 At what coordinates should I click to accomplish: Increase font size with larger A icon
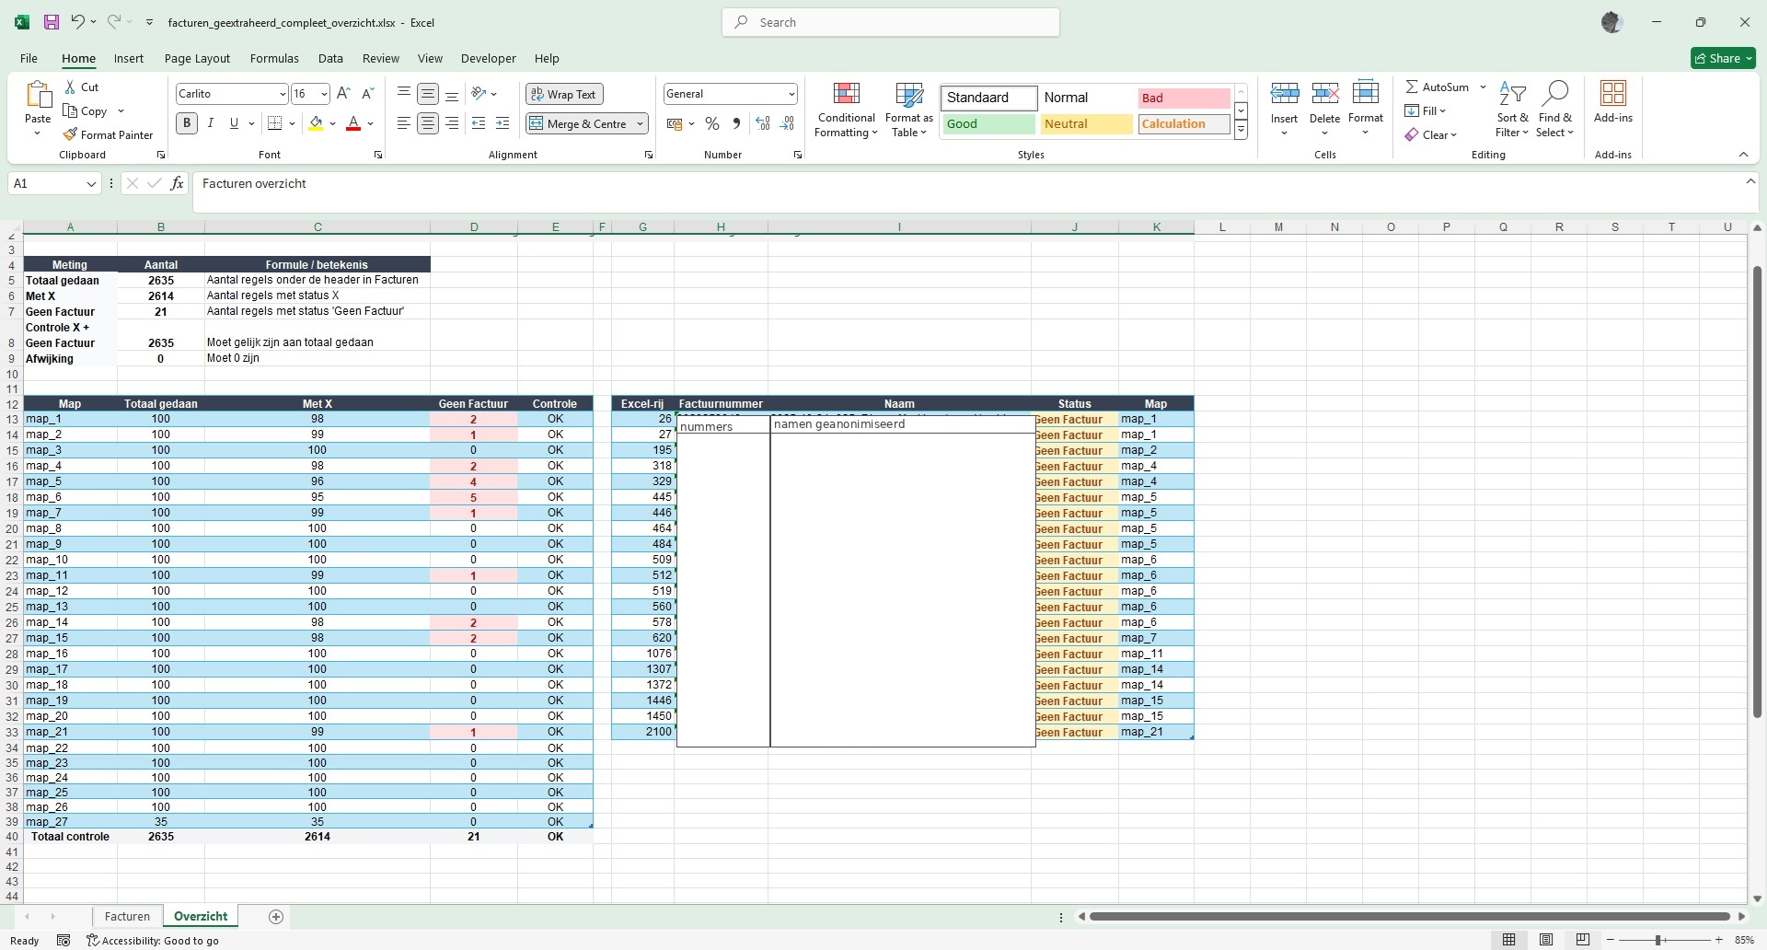pos(343,94)
